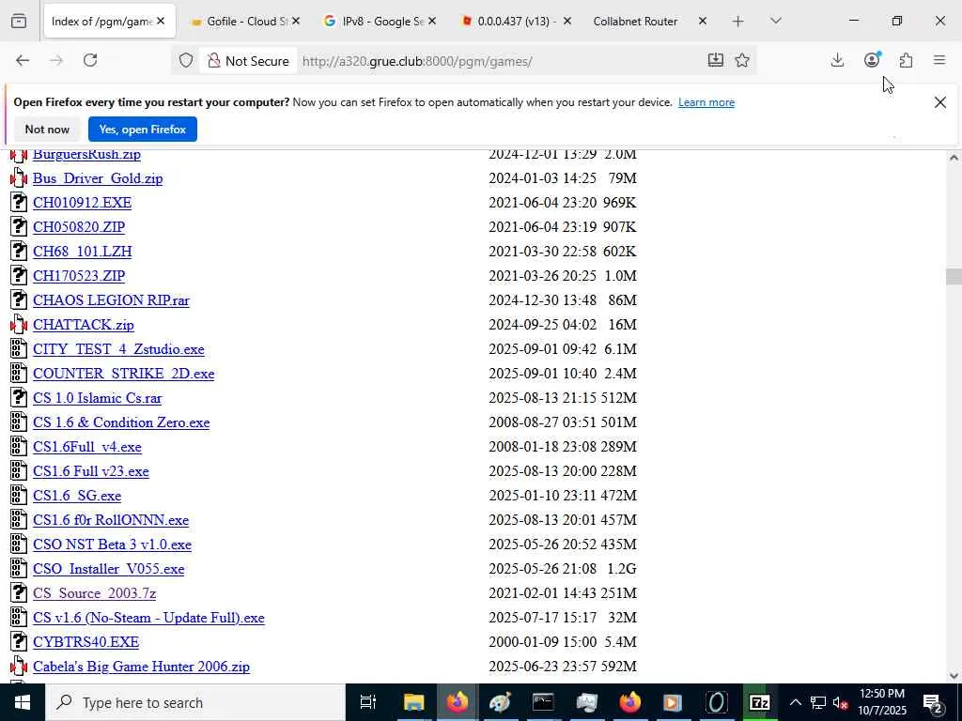Click the page vertical scrollbar thumb
Screen dimensions: 962x721
point(954,277)
